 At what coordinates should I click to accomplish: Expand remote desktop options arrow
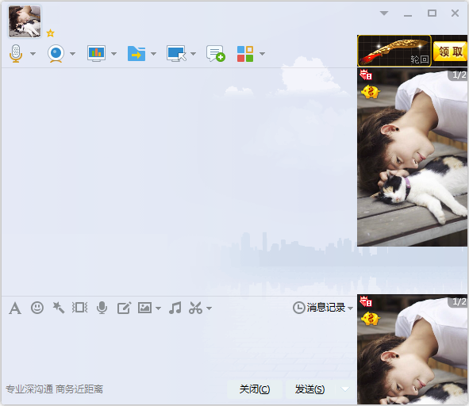(193, 54)
